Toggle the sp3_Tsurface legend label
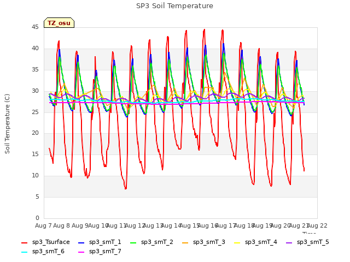This screenshot has height=262, width=350. [51, 242]
